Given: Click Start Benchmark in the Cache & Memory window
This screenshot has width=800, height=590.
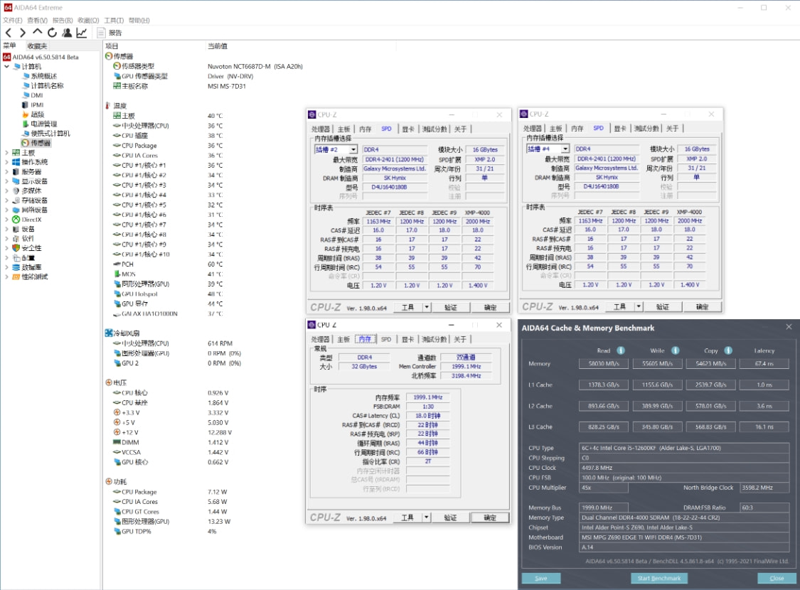Looking at the screenshot, I should pyautogui.click(x=659, y=579).
